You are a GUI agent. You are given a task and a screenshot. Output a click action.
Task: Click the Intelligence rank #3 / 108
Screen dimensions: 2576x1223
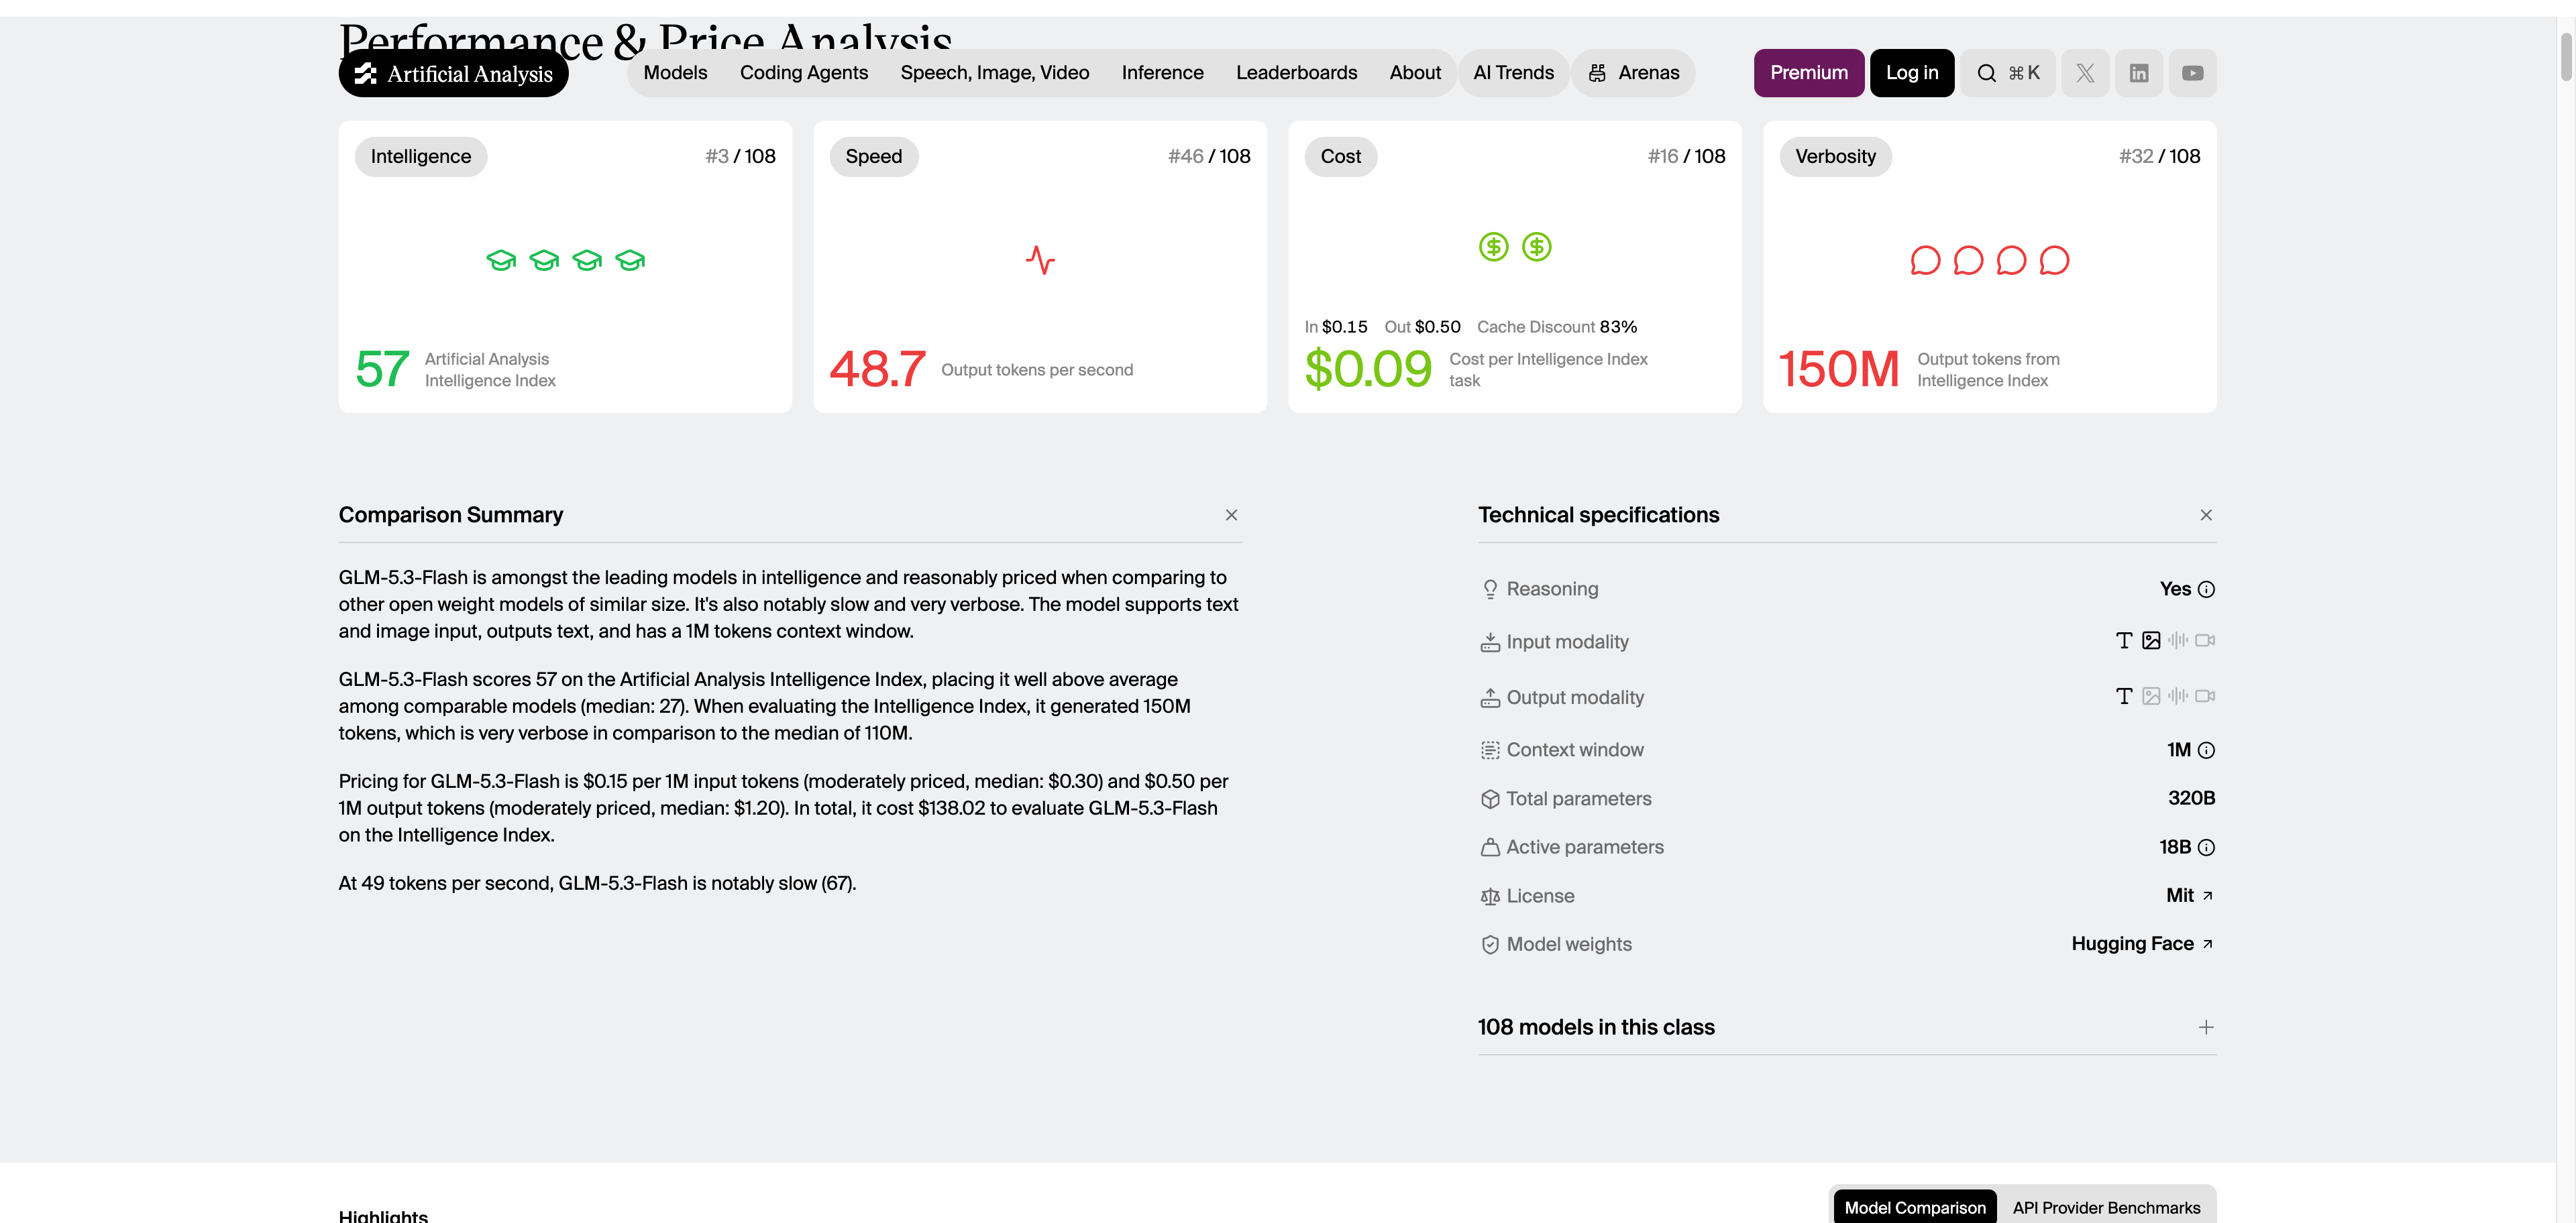(x=740, y=157)
